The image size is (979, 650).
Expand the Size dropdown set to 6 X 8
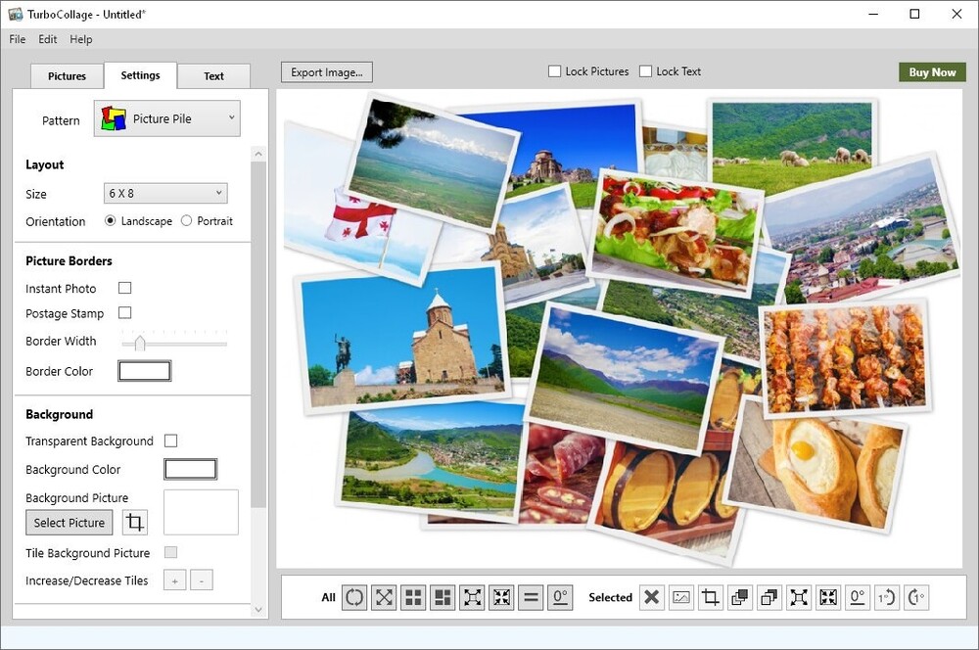[x=165, y=194]
